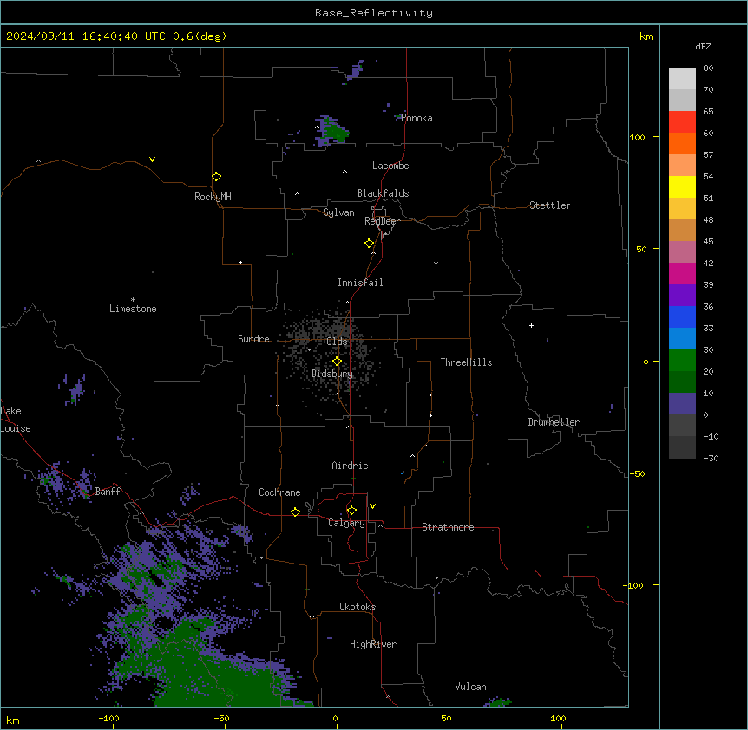Click the yellow station marker west of Calgary near Cochrane
Screen dimensions: 748x730
tap(295, 512)
